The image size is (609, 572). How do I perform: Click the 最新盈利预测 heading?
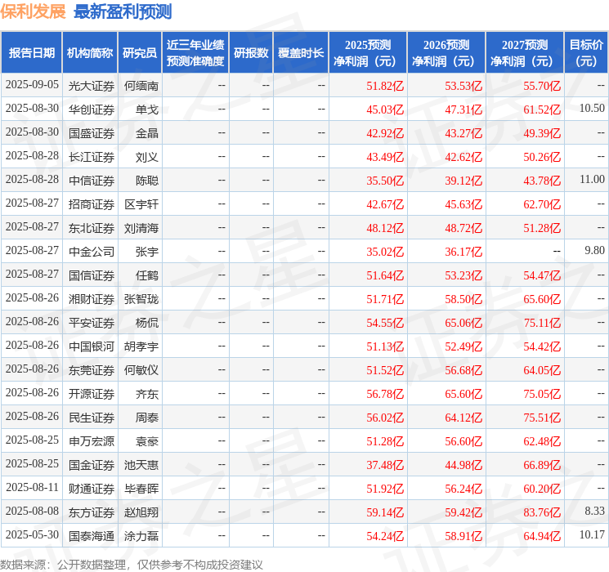pos(123,11)
